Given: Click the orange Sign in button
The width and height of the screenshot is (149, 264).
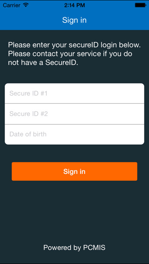Looking at the screenshot, I should pyautogui.click(x=74, y=171).
